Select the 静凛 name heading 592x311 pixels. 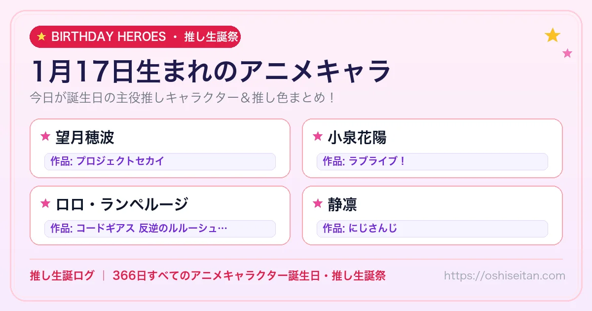tap(342, 204)
